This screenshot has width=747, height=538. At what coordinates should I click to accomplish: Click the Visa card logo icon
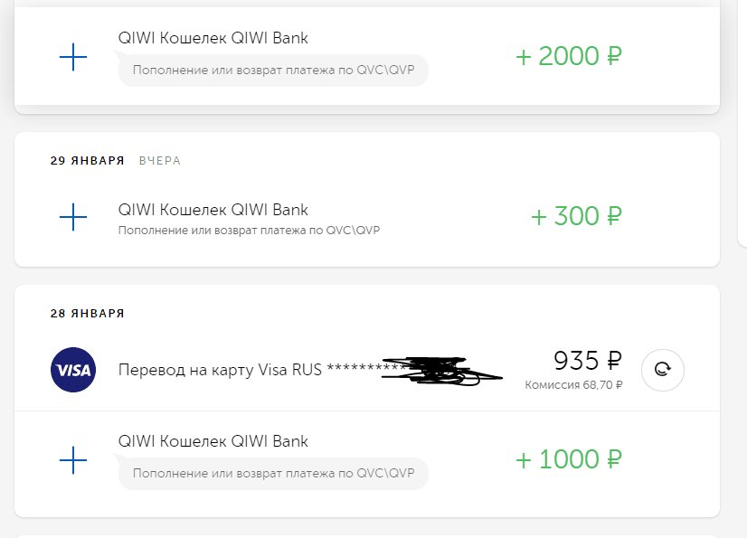point(72,370)
